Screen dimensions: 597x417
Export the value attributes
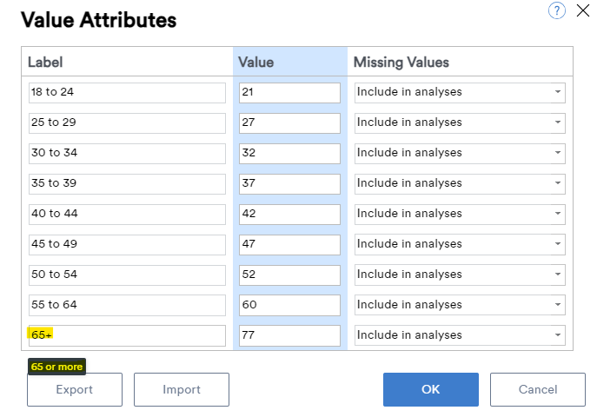coord(75,389)
